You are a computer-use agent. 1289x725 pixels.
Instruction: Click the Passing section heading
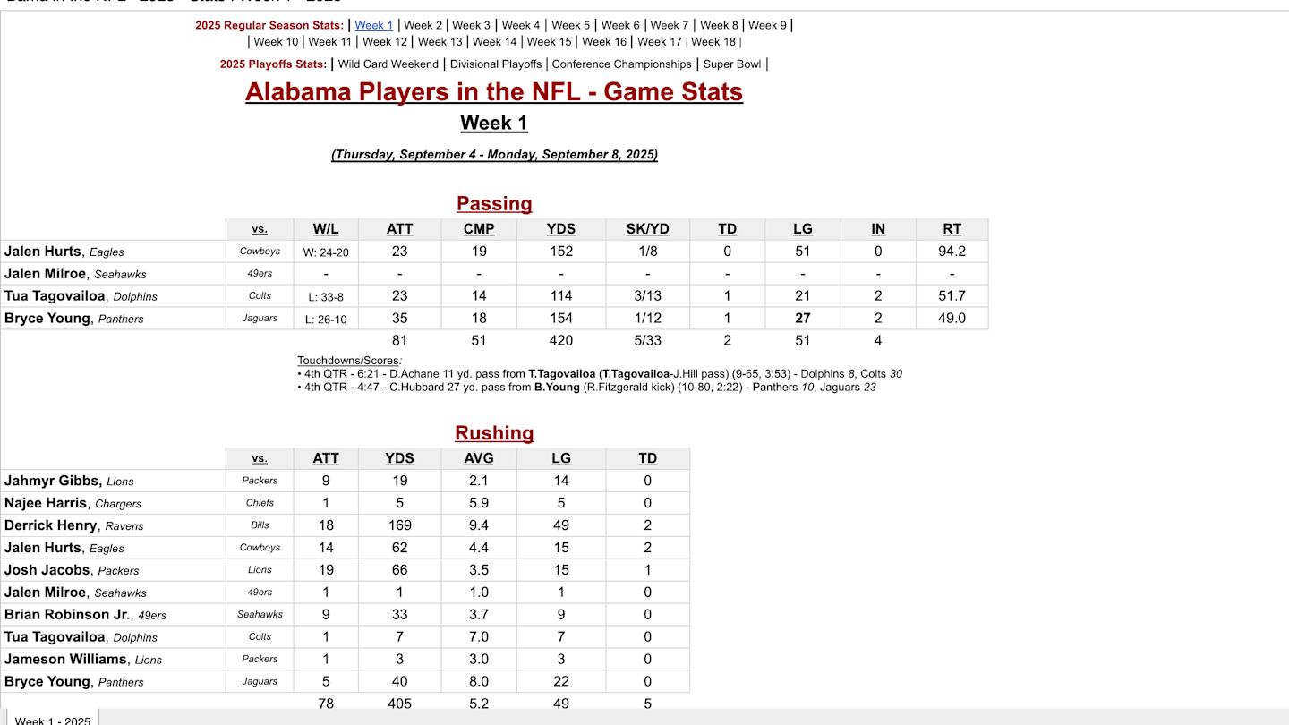pos(494,203)
